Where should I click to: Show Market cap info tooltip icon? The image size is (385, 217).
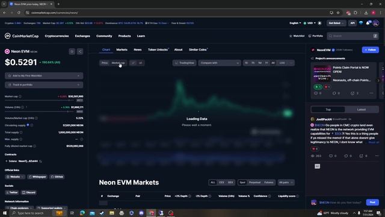pyautogui.click(x=20, y=96)
